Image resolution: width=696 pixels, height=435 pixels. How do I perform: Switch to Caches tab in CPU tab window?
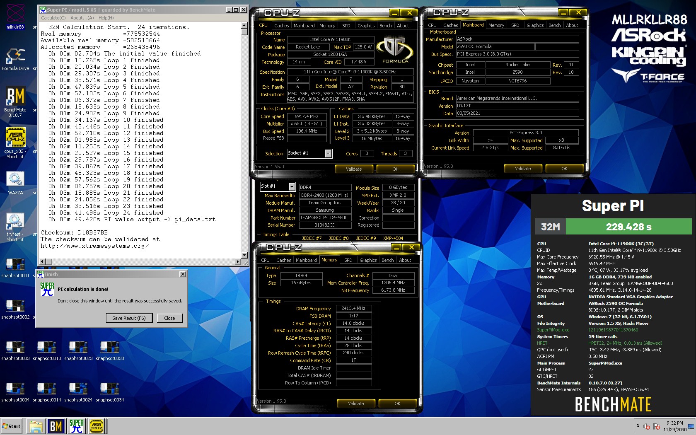pyautogui.click(x=282, y=26)
